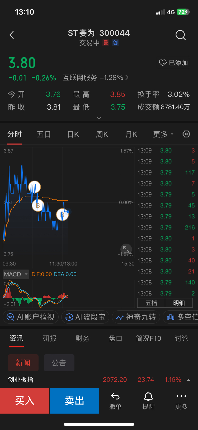Tap the signal strength bars in status bar
Viewport: 198px width, 430px height.
click(x=160, y=12)
